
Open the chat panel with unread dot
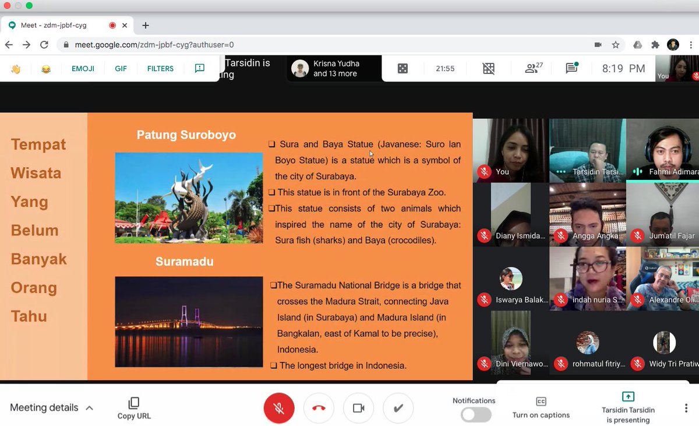(571, 68)
